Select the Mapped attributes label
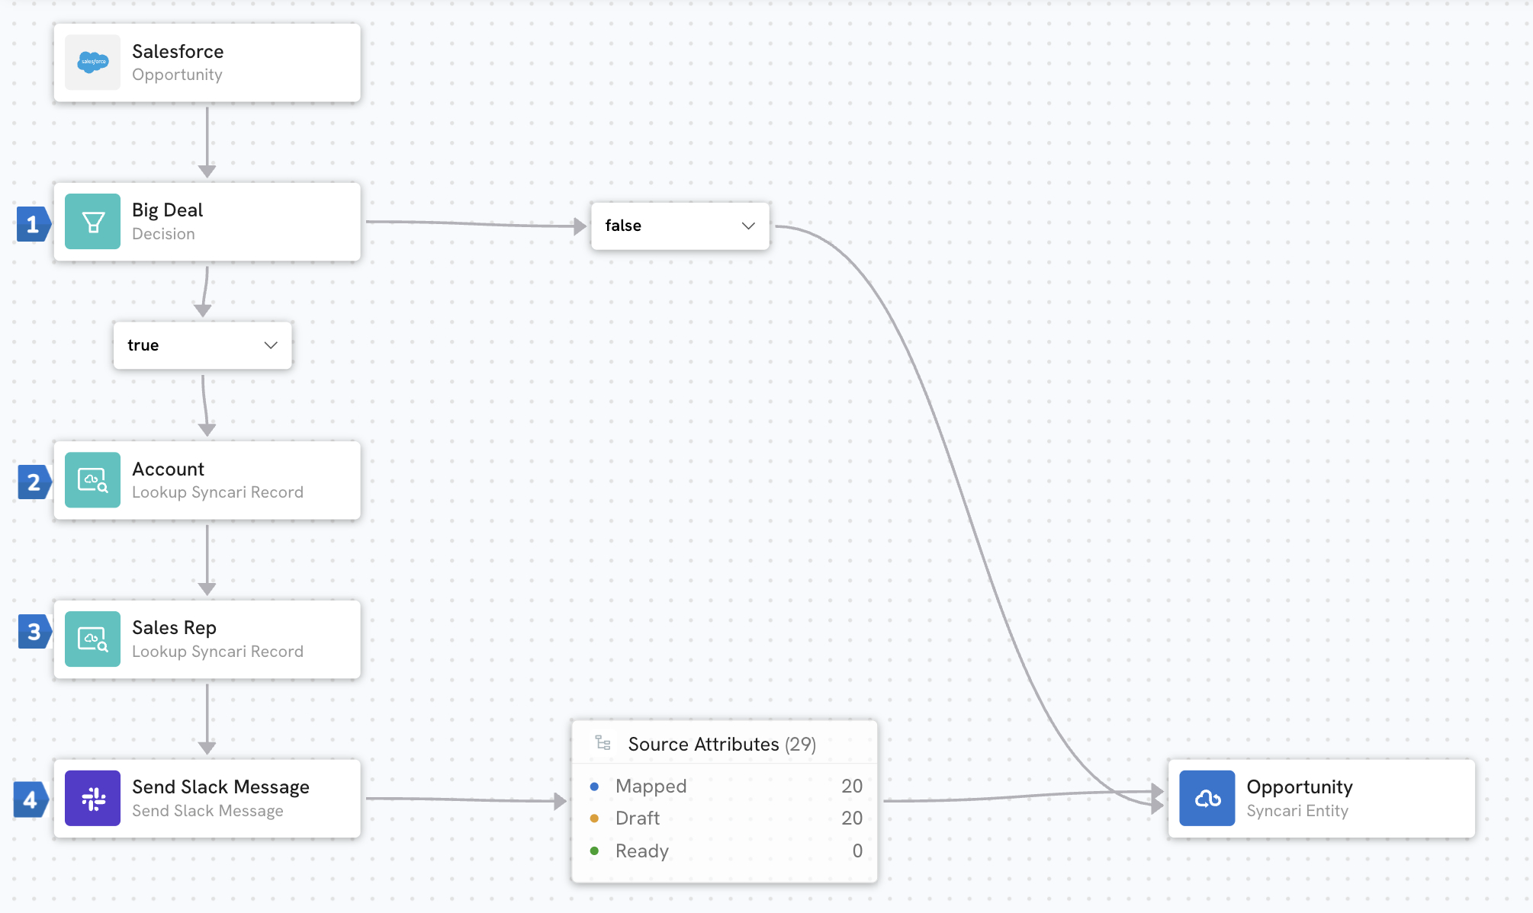The image size is (1533, 913). 651,786
